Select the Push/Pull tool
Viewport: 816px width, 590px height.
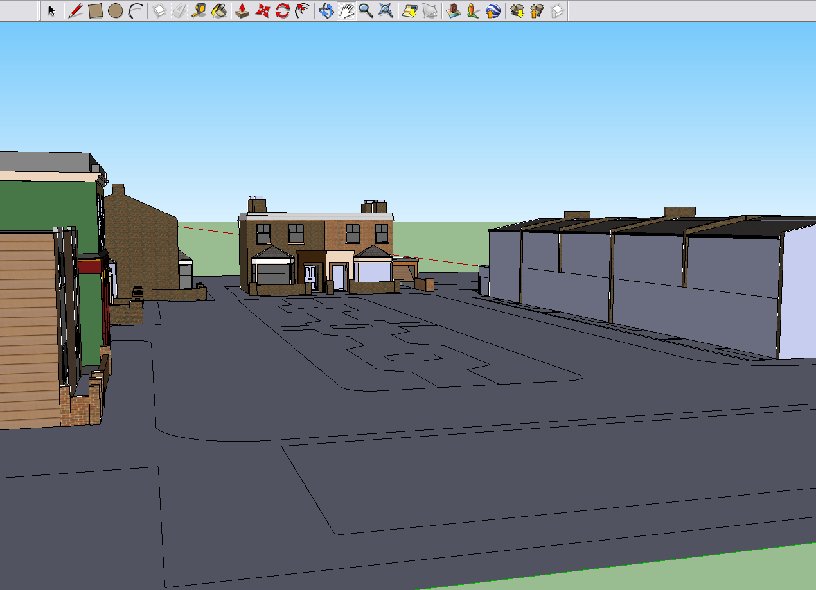pyautogui.click(x=242, y=11)
